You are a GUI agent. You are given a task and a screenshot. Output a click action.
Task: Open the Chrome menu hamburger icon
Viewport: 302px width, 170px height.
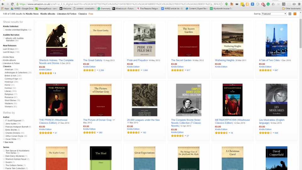299,4
